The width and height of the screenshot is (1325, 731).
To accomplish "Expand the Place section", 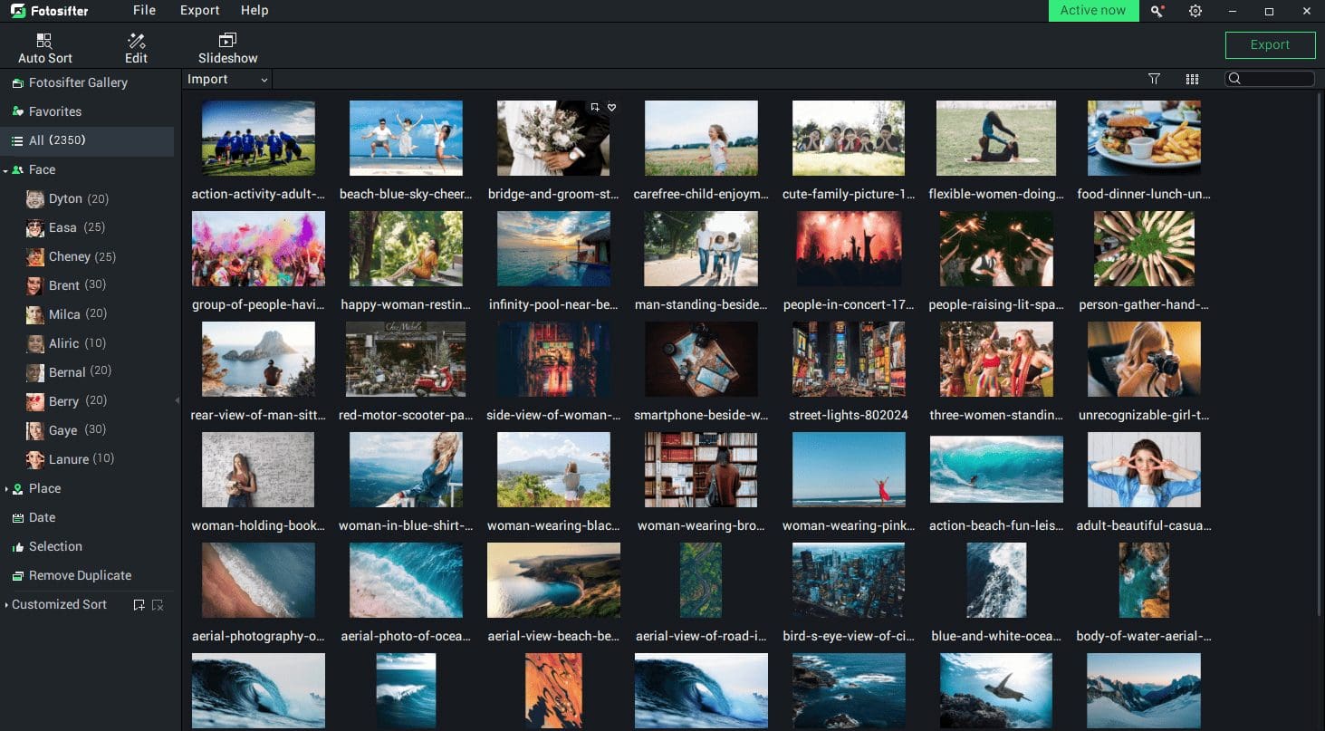I will (6, 489).
